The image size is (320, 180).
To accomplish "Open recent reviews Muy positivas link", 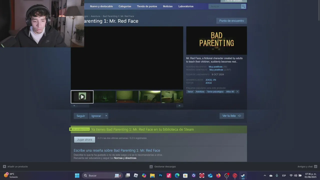I will [x=215, y=67].
